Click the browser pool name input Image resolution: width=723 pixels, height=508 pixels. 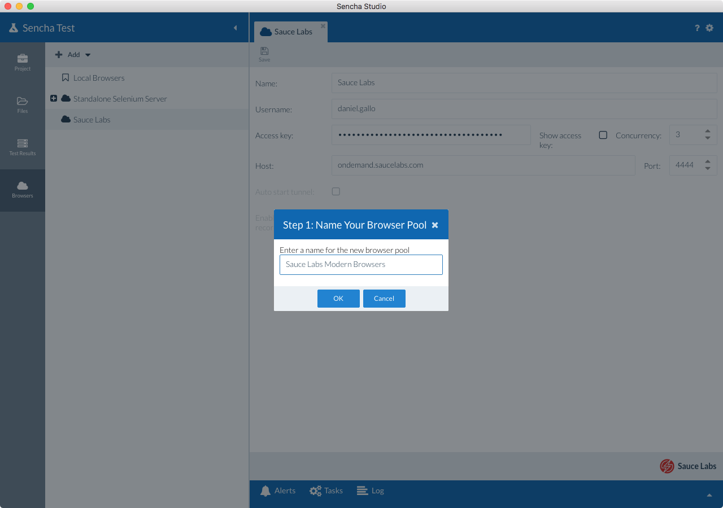(x=361, y=265)
